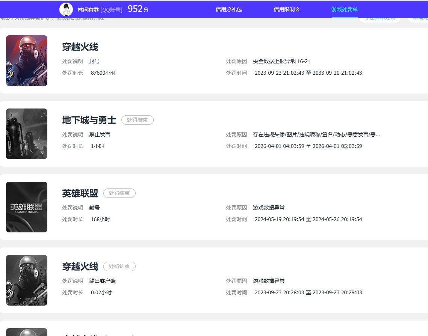Click 地下城与勇士 game title

tap(89, 120)
